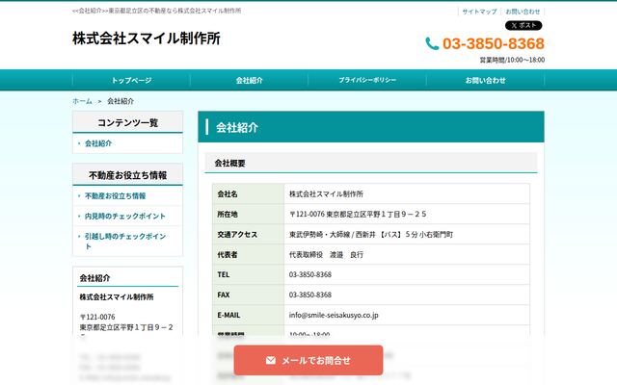Open プライバシーポリシー in the navigation bar

[x=367, y=80]
